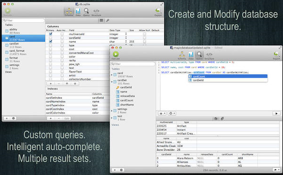The width and height of the screenshot is (283, 175).
Task: Open the clock history dropdown under query editor
Action: [172, 113]
